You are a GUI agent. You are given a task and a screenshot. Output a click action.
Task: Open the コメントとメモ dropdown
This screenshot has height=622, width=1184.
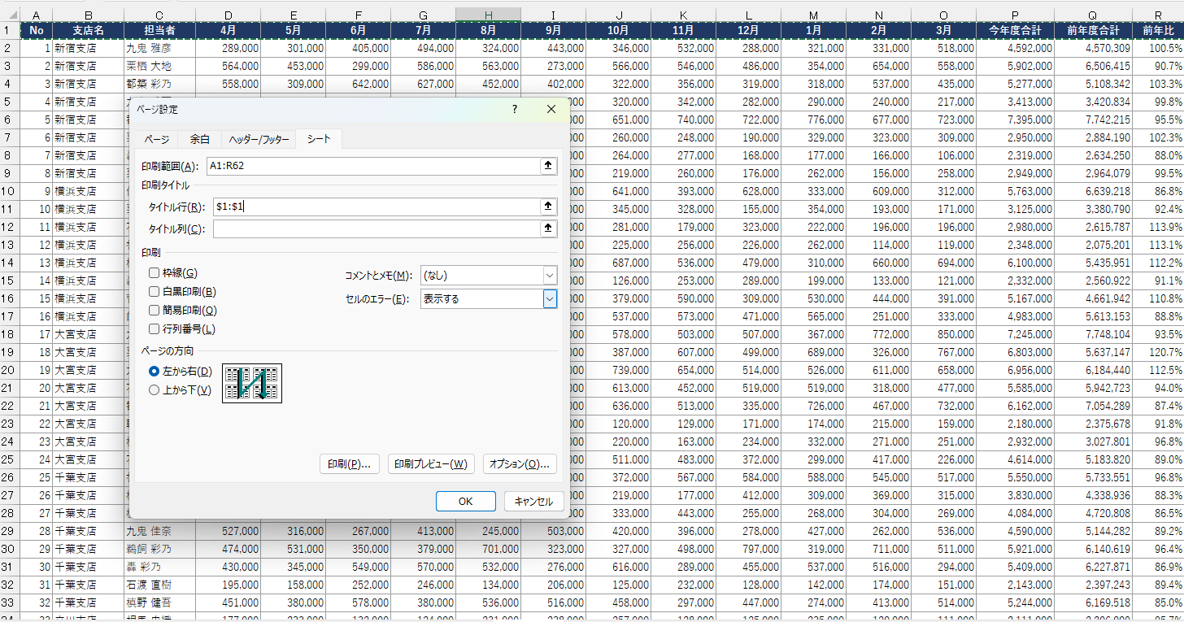coord(550,276)
